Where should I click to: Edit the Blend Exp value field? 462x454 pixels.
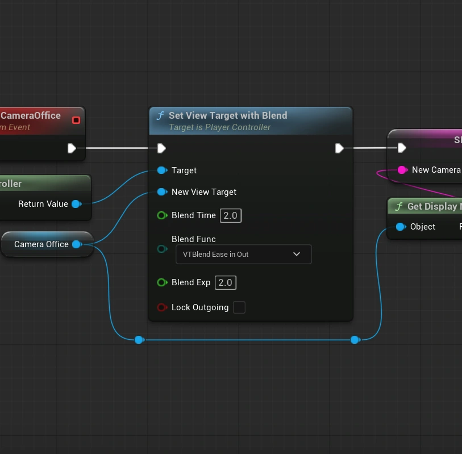[x=225, y=282]
